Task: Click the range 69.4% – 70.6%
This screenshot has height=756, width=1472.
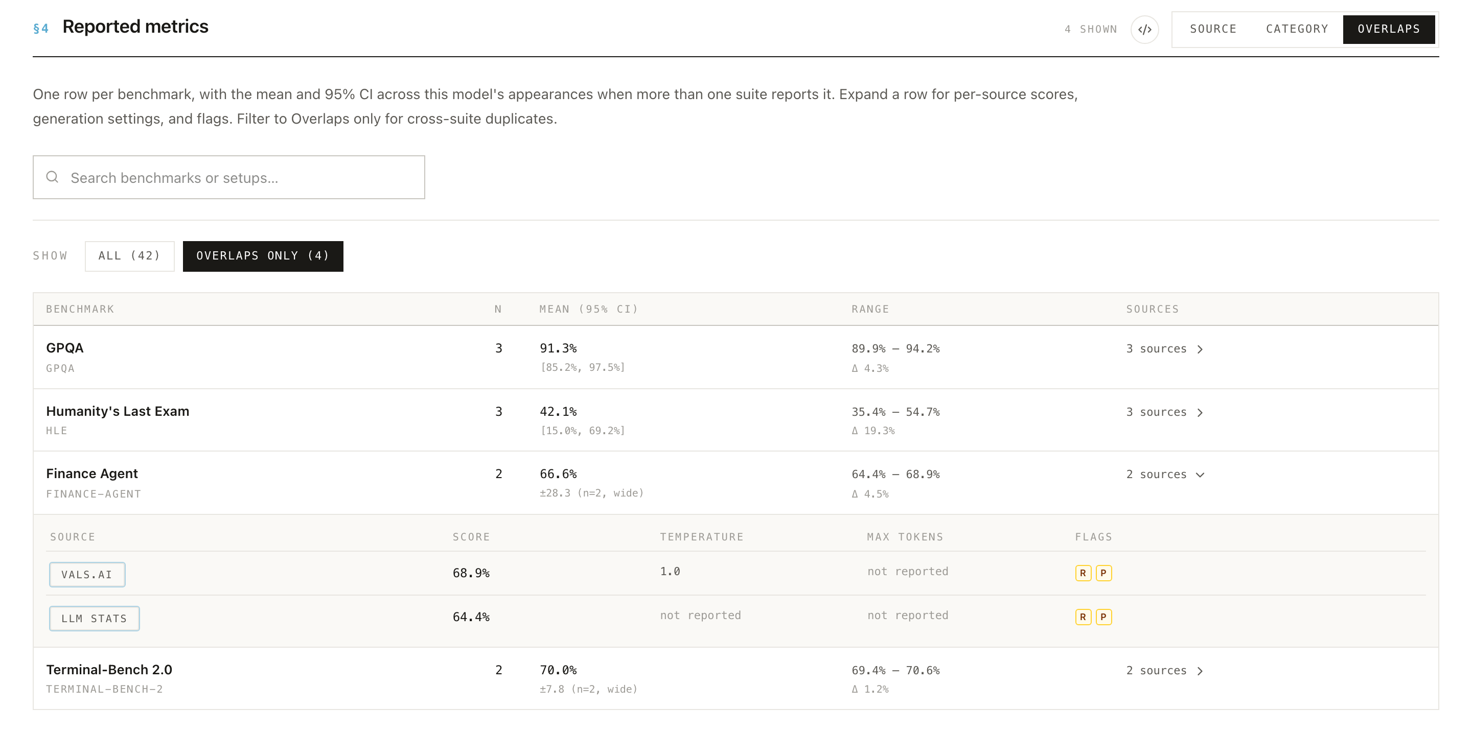Action: 895,670
